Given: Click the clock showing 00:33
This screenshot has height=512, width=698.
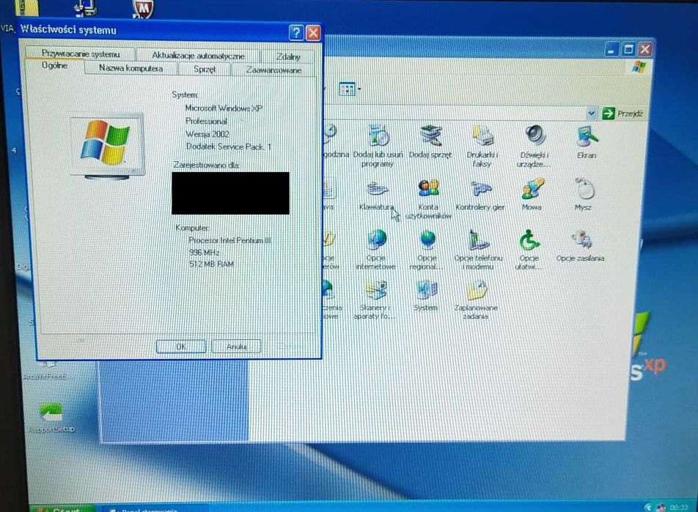Looking at the screenshot, I should [x=678, y=508].
